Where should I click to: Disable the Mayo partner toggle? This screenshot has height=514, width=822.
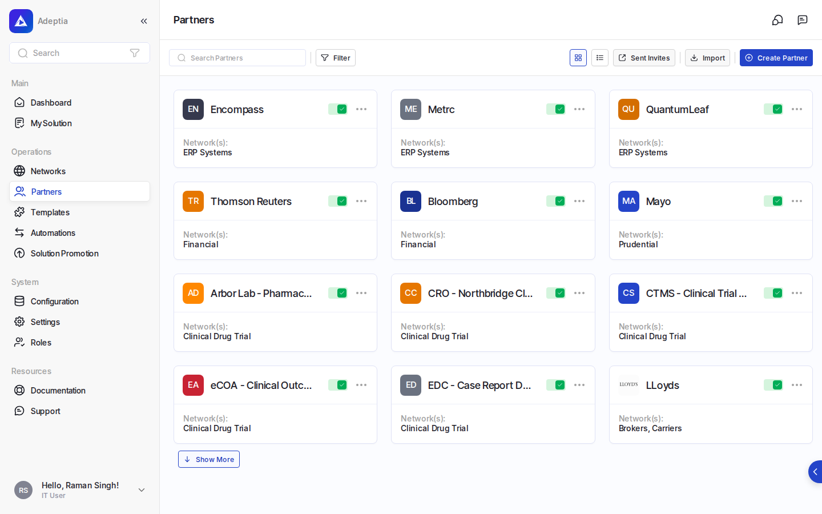click(773, 201)
